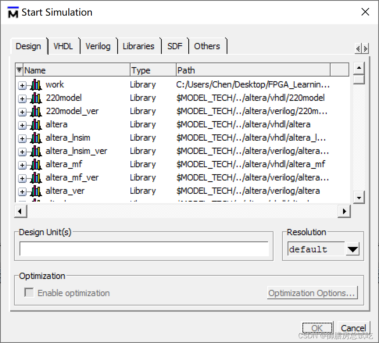The height and width of the screenshot is (343, 379).
Task: Expand the altera_lnsim_ver library
Action: [x=22, y=152]
